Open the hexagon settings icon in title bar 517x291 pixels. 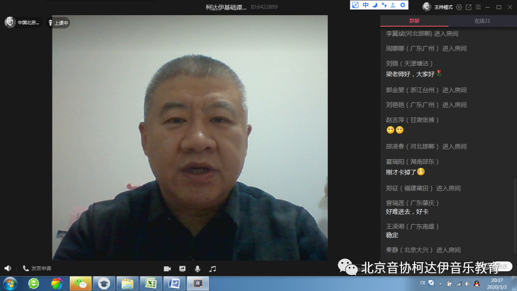click(459, 7)
